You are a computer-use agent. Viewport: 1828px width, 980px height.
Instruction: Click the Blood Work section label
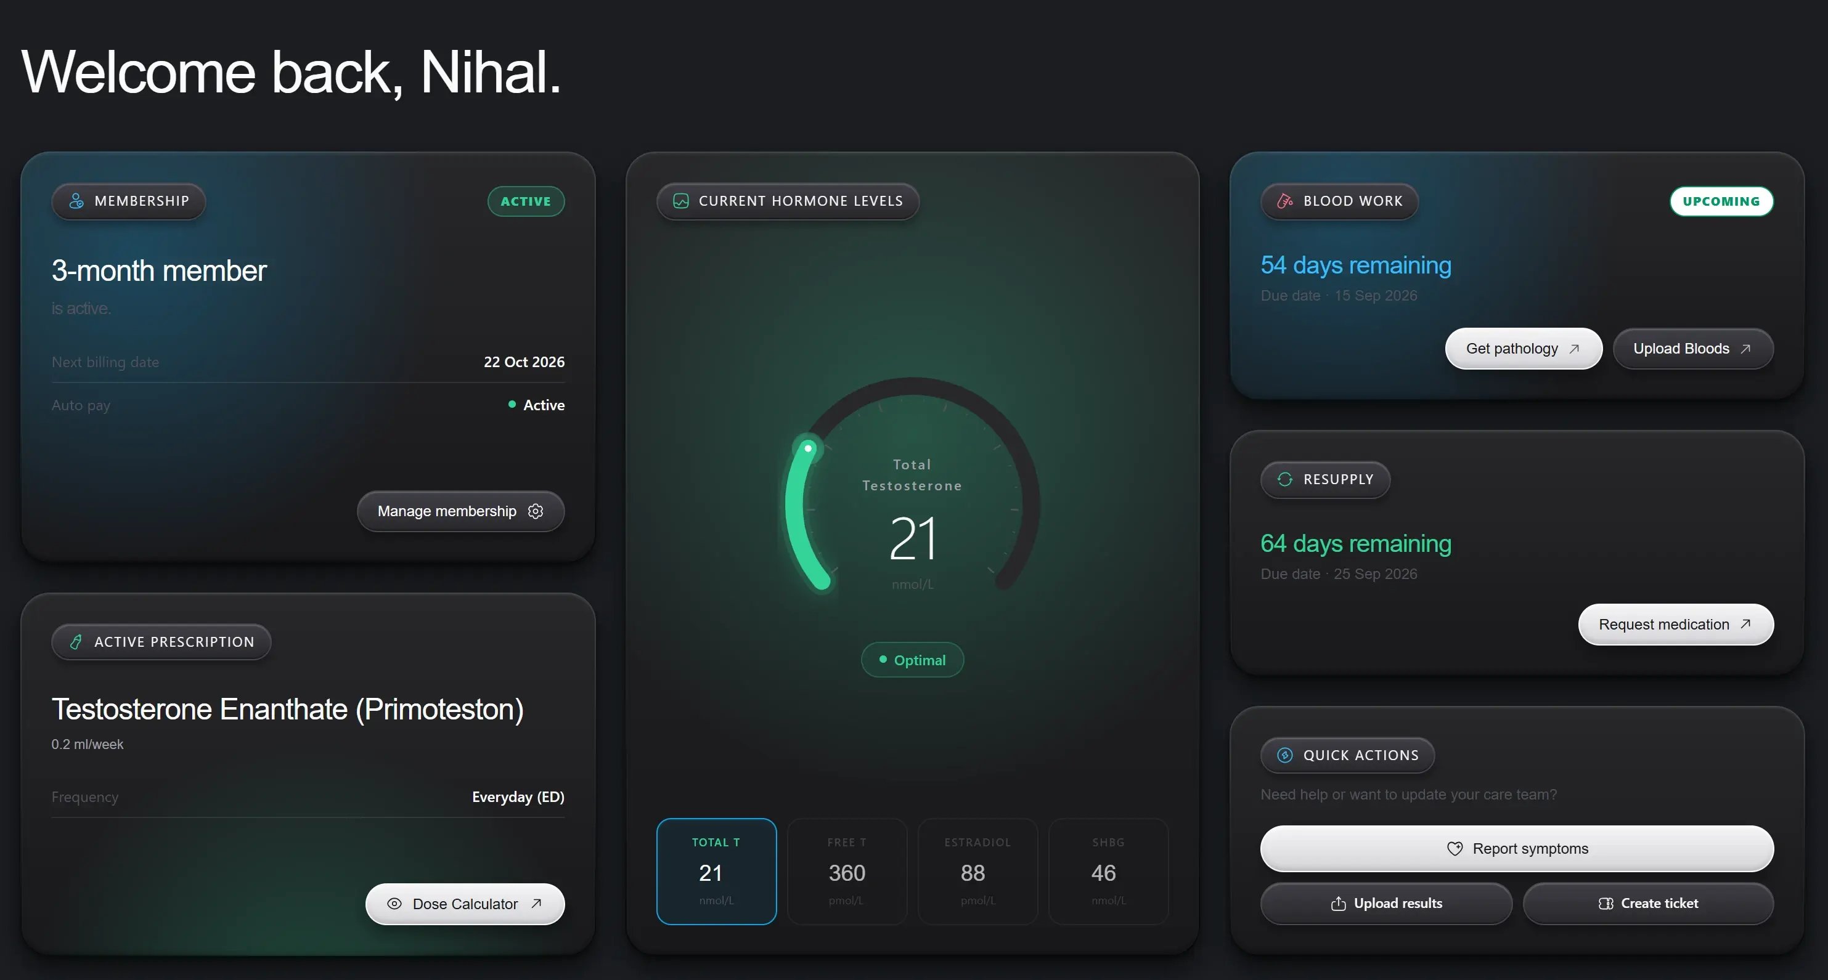(x=1339, y=201)
